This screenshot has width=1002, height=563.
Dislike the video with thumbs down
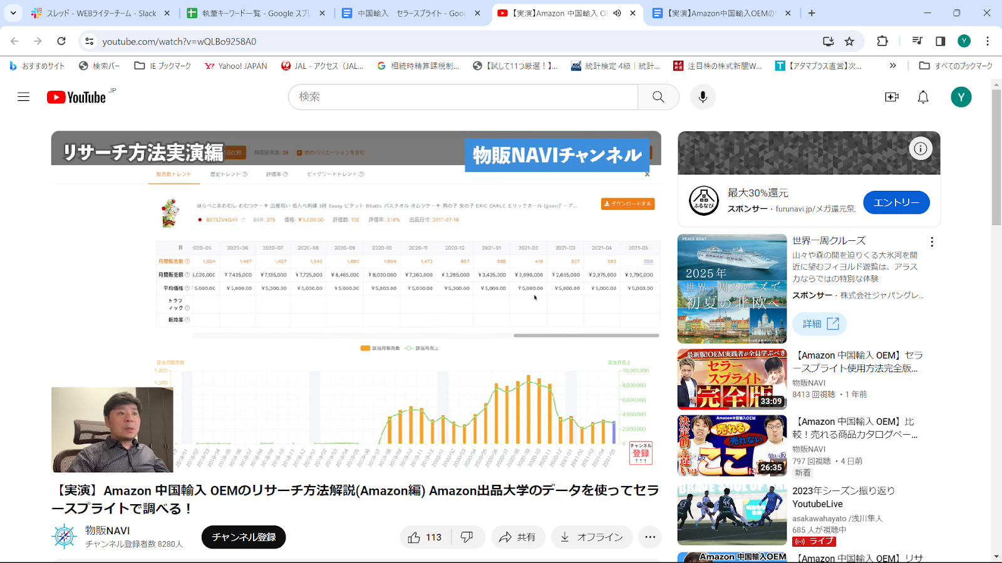click(468, 537)
